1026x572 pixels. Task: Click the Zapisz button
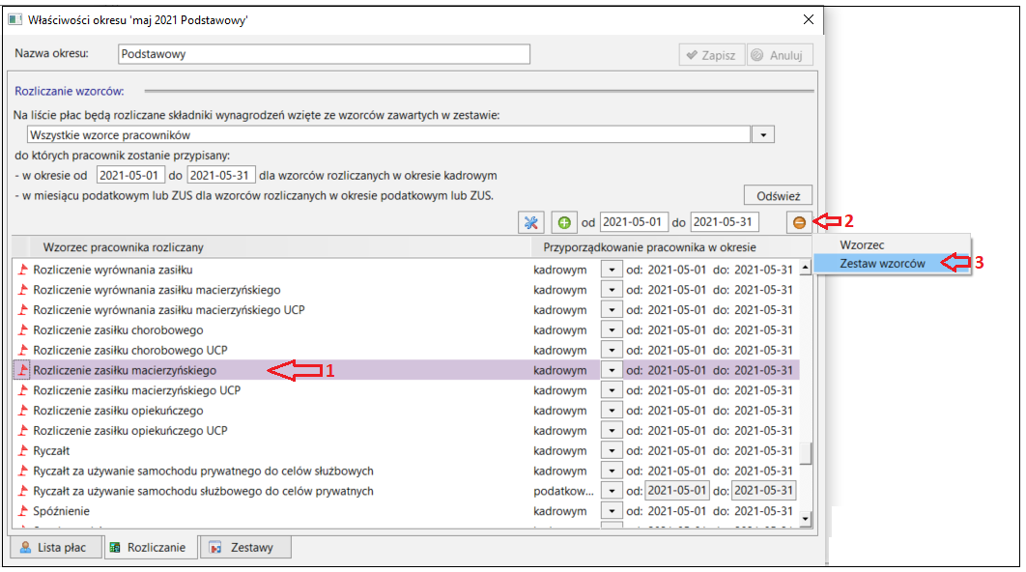point(712,56)
